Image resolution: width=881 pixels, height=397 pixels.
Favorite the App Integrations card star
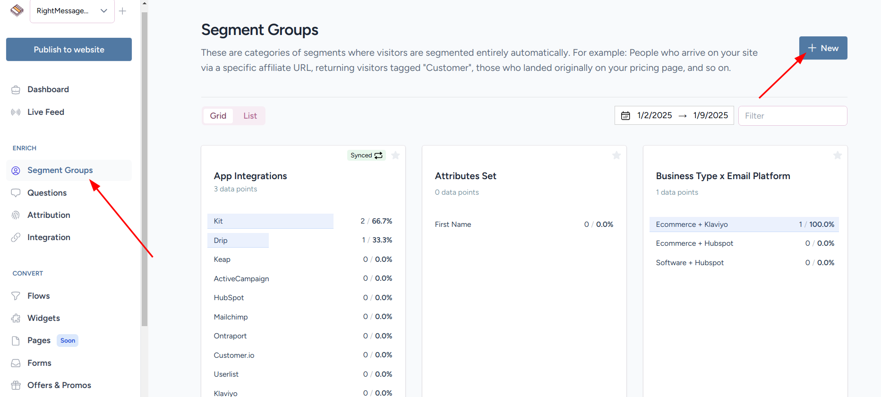tap(395, 155)
